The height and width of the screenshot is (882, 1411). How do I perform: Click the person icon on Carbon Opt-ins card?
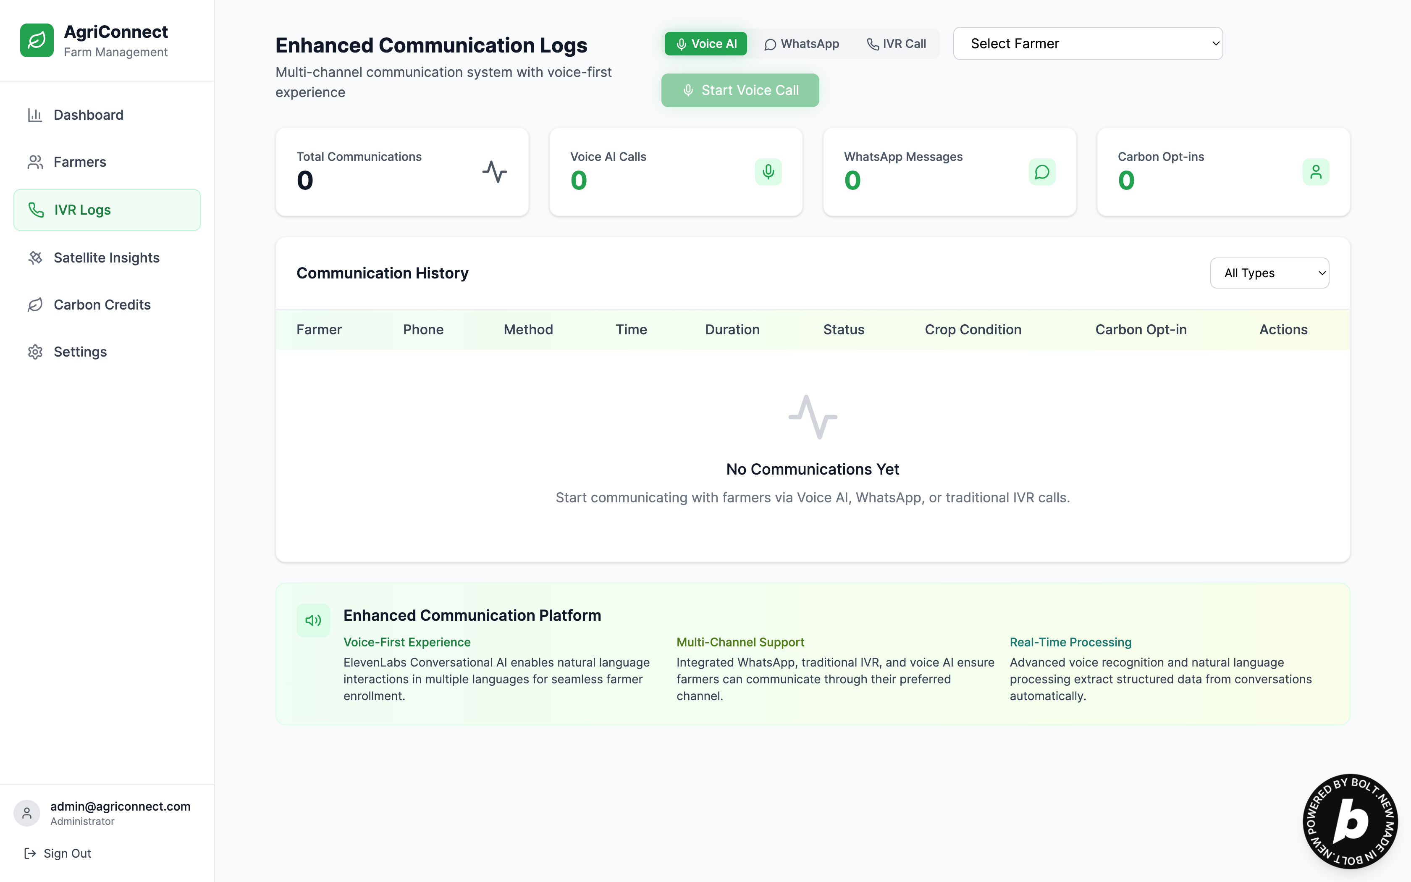(1315, 171)
